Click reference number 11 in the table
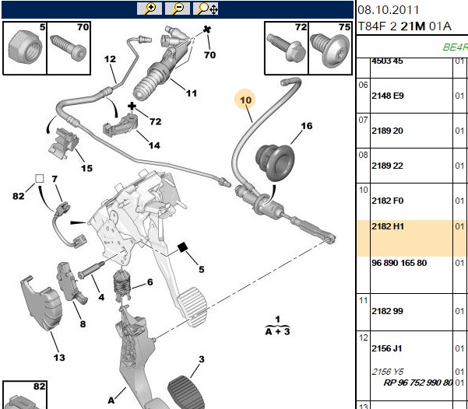The width and height of the screenshot is (468, 409). click(363, 300)
